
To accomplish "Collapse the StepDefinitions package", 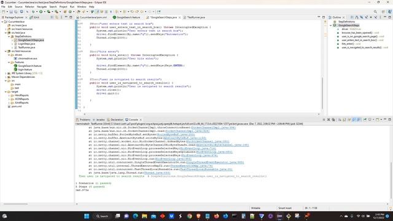I will click(x=9, y=37).
